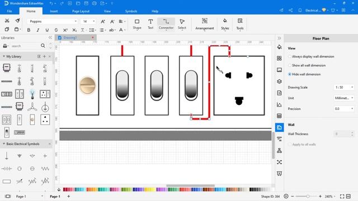Open the Table panel icon in sidebar
Viewport: 358px width, 201px height.
279,116
